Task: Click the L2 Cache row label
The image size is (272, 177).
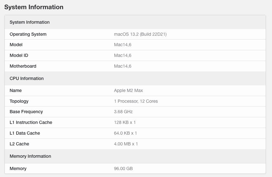Action: [19, 144]
